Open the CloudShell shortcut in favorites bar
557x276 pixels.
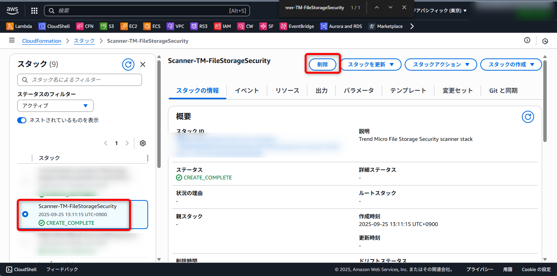tap(54, 26)
